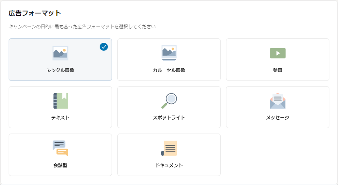Click the text notebook icon
Image resolution: width=338 pixels, height=185 pixels.
click(61, 100)
